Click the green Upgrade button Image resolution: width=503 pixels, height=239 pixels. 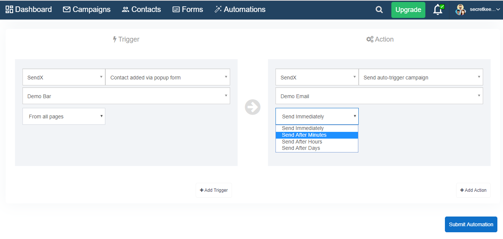(408, 10)
